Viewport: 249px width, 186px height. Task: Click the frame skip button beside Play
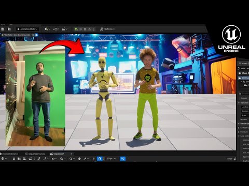pos(81,29)
